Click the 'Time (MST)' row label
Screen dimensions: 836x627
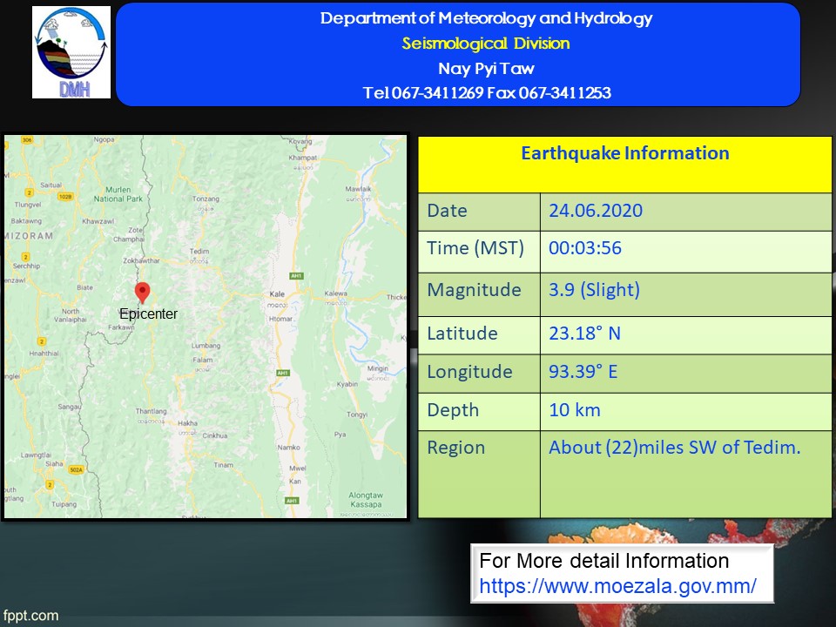475,248
